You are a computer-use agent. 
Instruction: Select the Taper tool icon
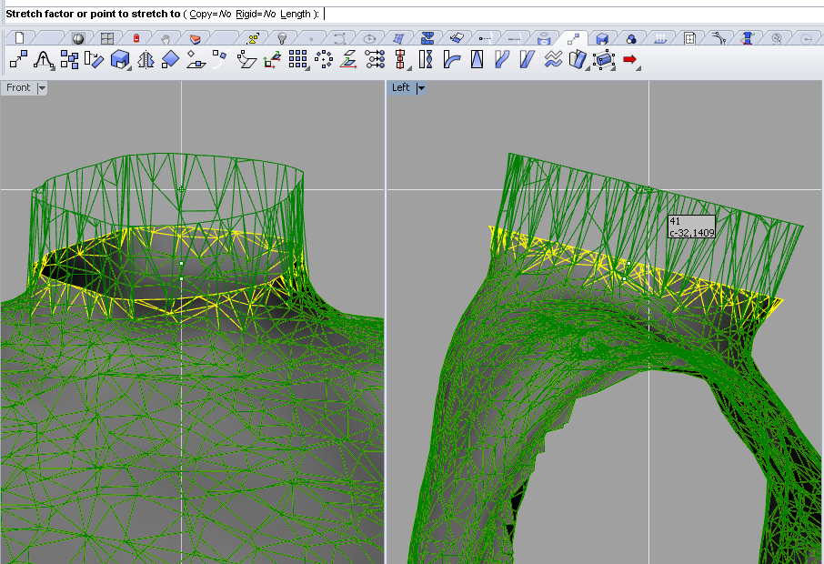pos(477,60)
